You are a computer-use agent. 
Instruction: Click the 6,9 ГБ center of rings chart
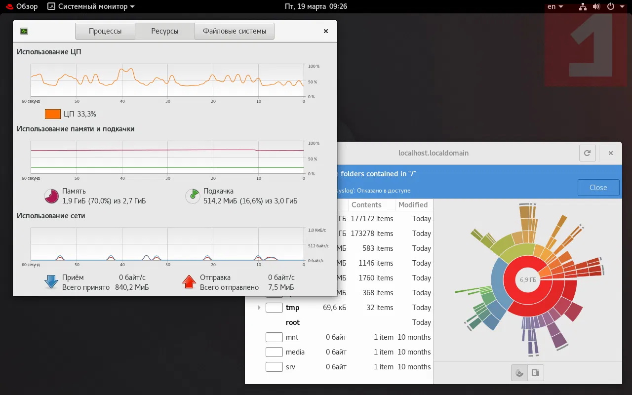point(528,279)
